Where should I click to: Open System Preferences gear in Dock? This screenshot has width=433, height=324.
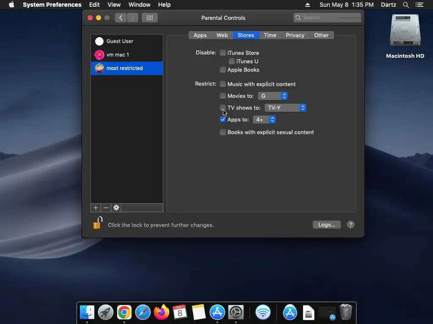coord(236,312)
